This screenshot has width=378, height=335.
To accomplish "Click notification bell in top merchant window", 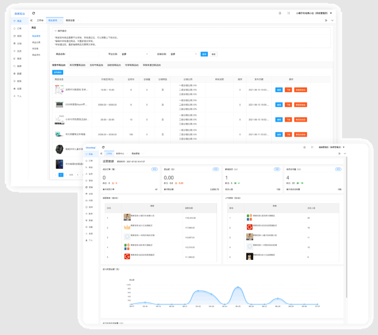I will point(280,13).
